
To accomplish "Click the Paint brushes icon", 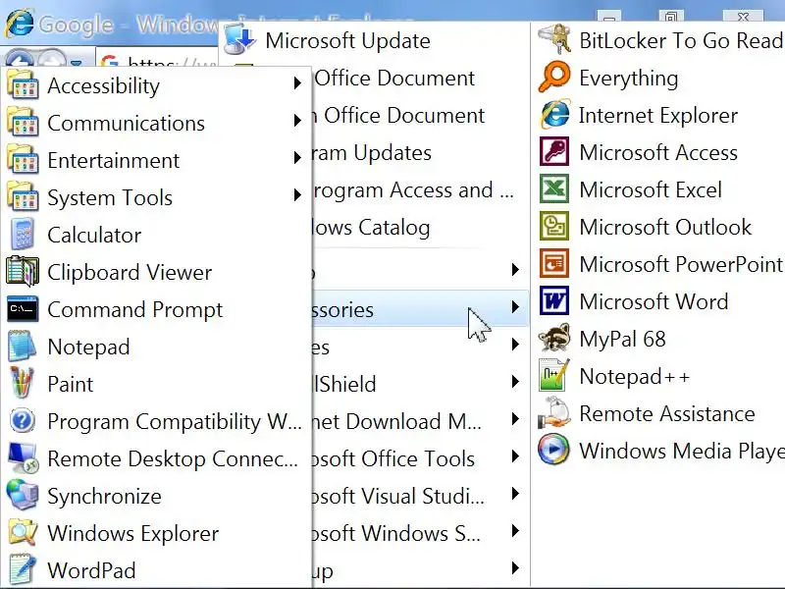I will point(22,384).
